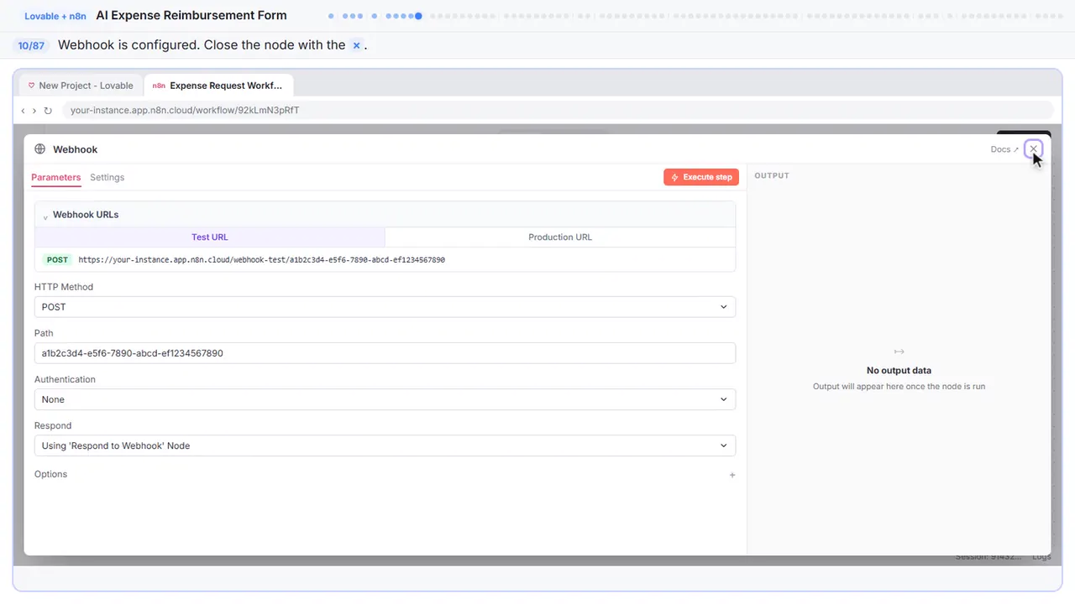
Task: Collapse the Webhook URLs section
Action: click(x=45, y=216)
